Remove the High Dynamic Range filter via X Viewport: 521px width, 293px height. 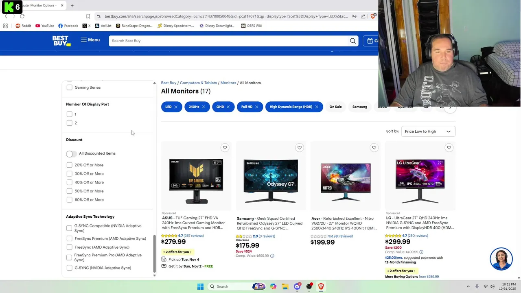point(316,107)
